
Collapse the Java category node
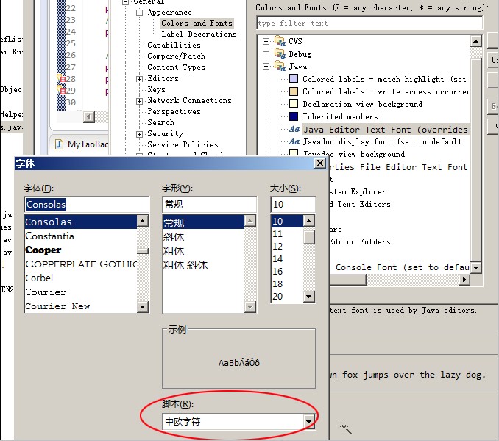pyautogui.click(x=266, y=66)
